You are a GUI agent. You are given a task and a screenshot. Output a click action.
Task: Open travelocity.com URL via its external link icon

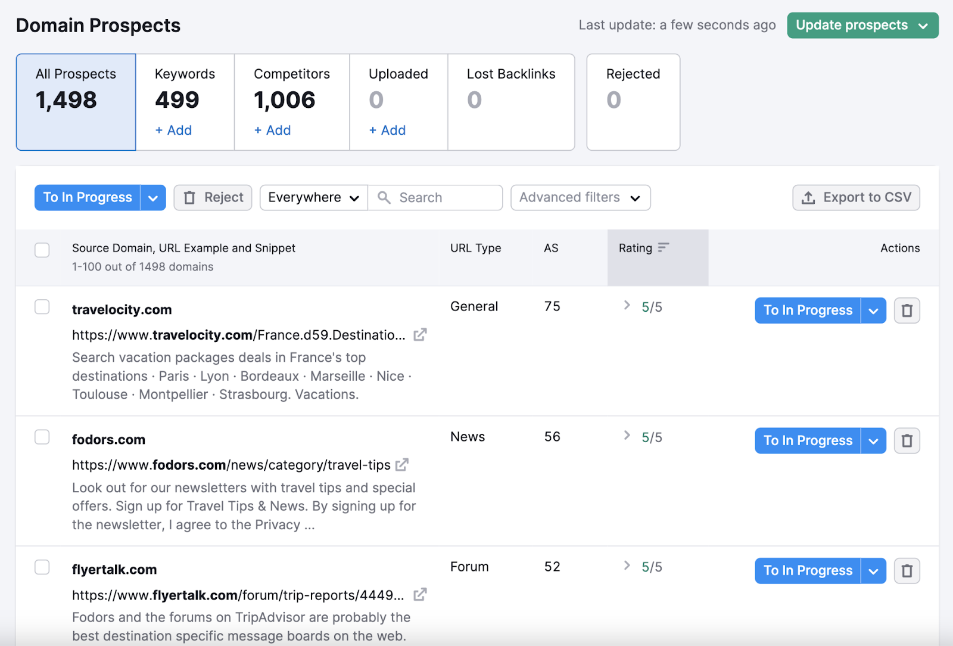pos(420,334)
